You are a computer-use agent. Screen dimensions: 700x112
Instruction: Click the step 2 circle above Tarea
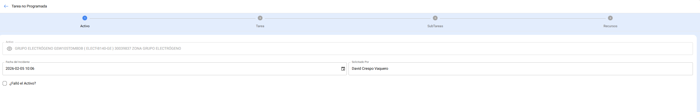[260, 18]
